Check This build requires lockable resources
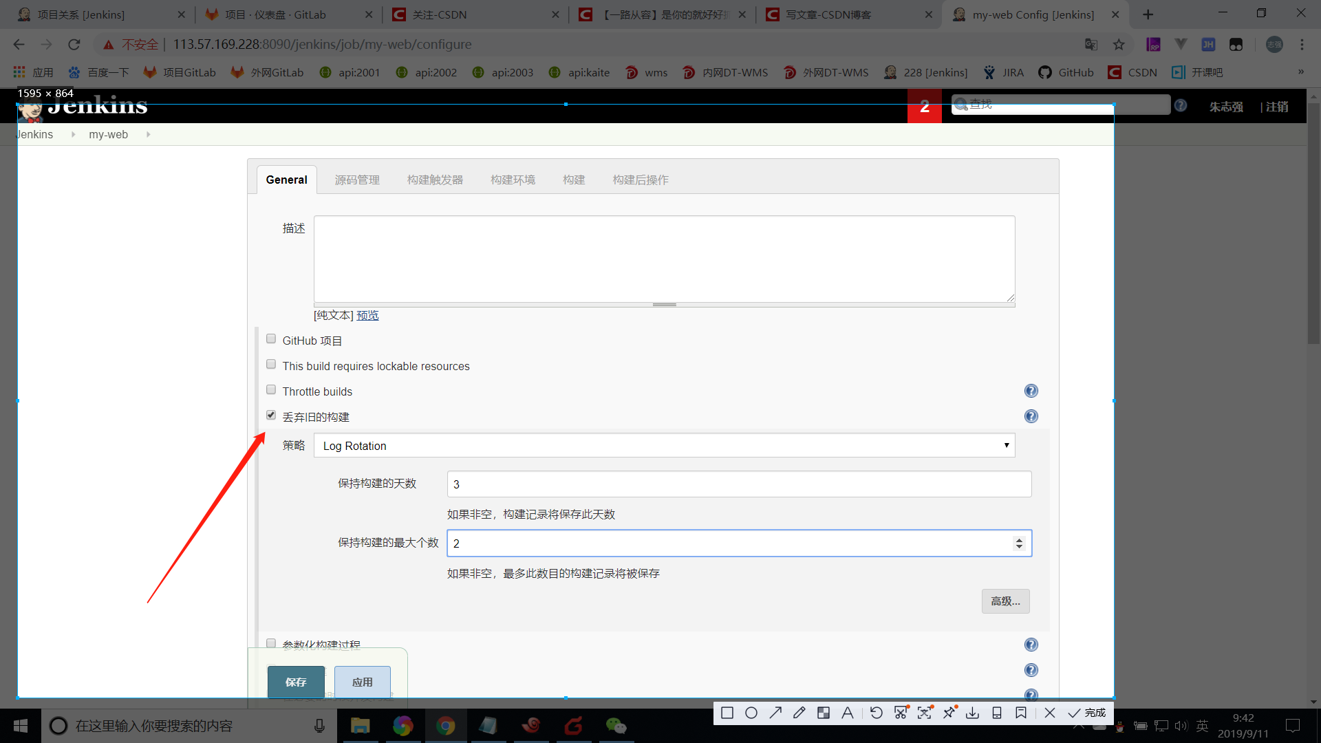 click(x=271, y=365)
